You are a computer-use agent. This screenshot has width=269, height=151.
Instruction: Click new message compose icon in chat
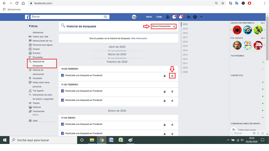click(x=258, y=133)
